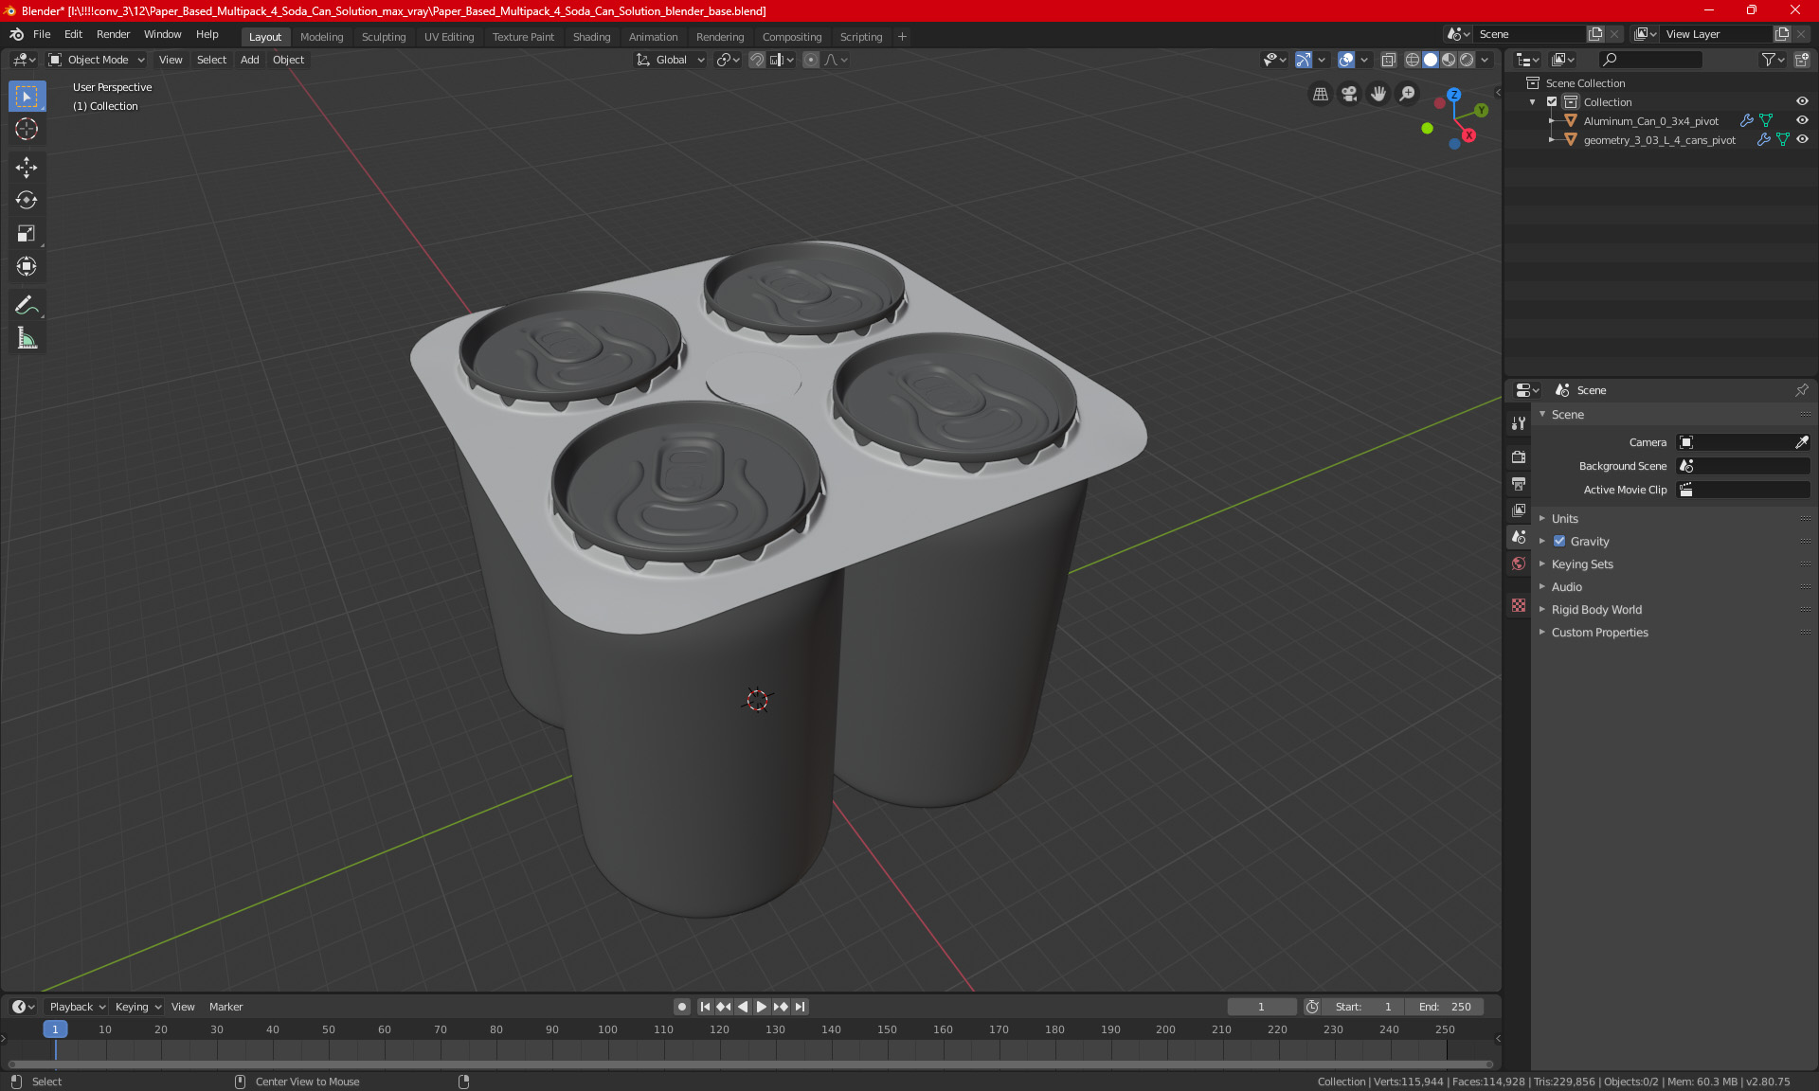Open the Object Mode dropdown
This screenshot has height=1091, width=1819.
(97, 60)
